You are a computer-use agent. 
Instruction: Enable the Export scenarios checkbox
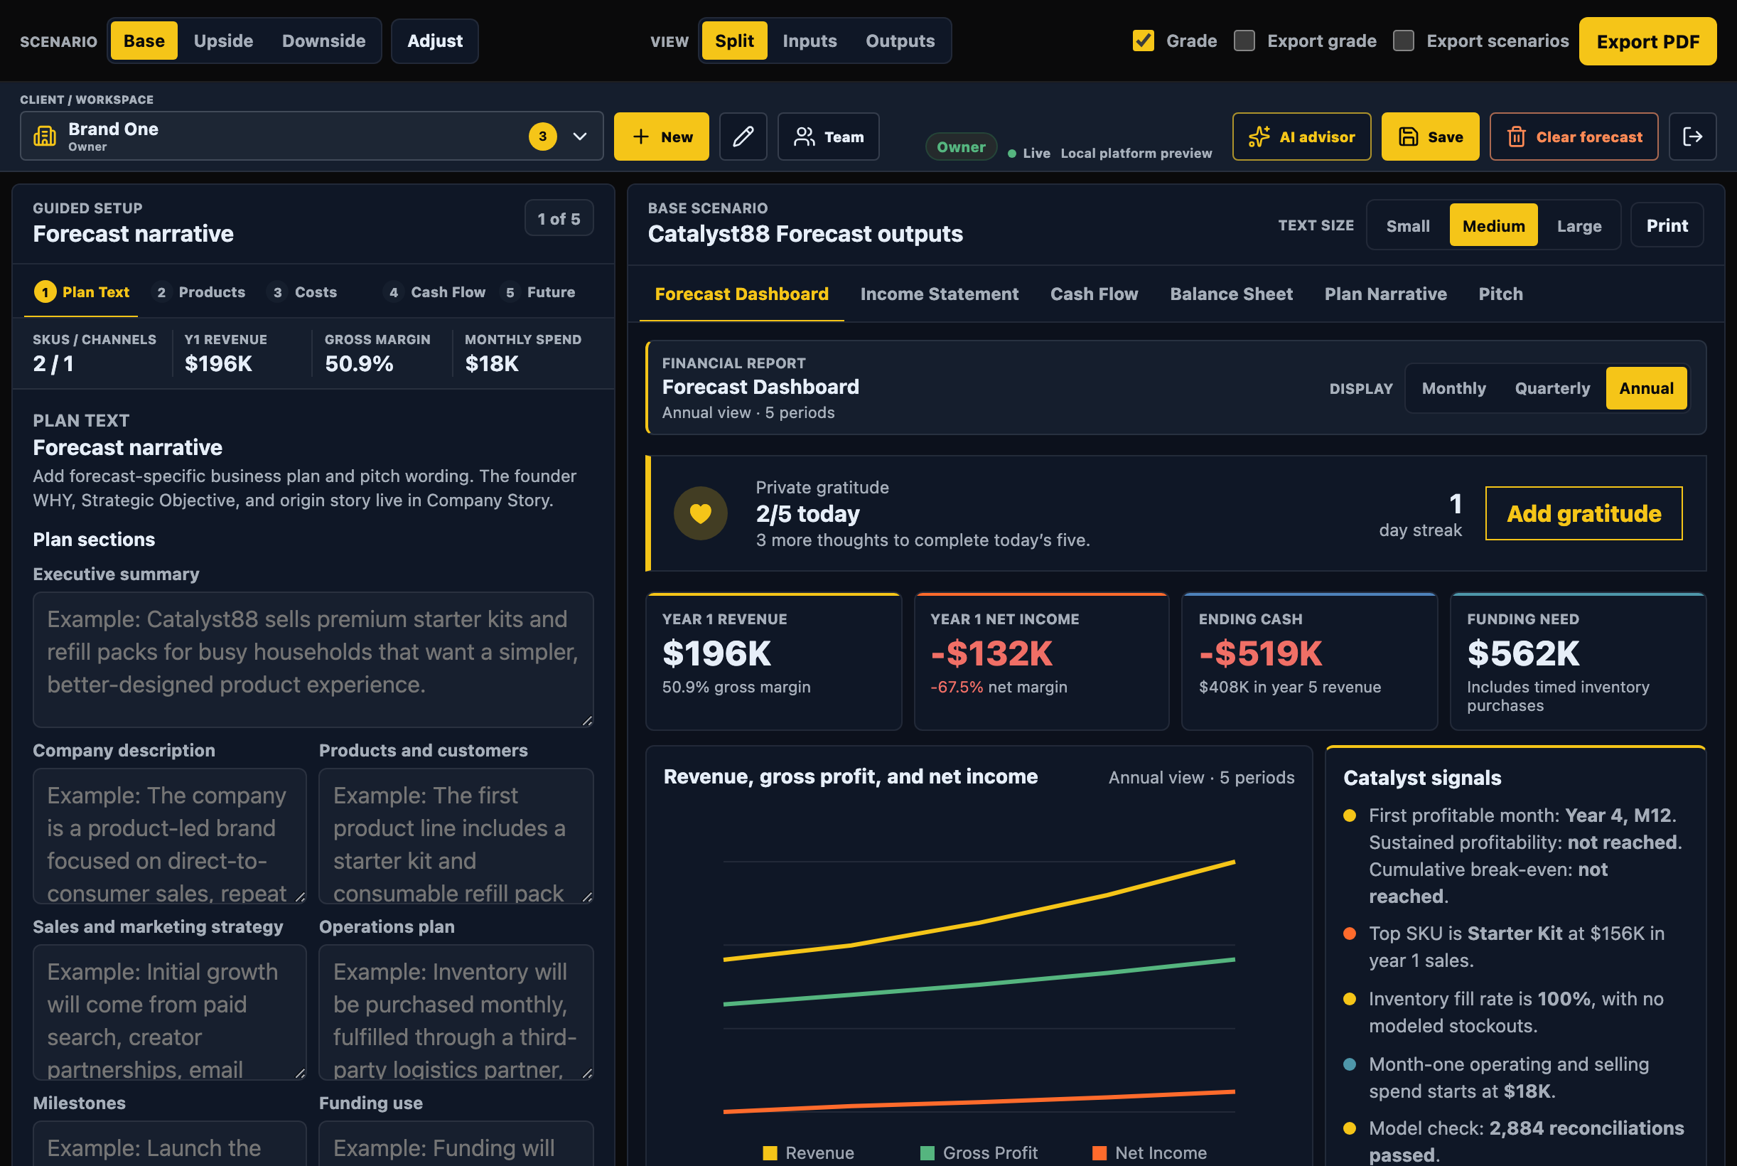click(x=1403, y=41)
